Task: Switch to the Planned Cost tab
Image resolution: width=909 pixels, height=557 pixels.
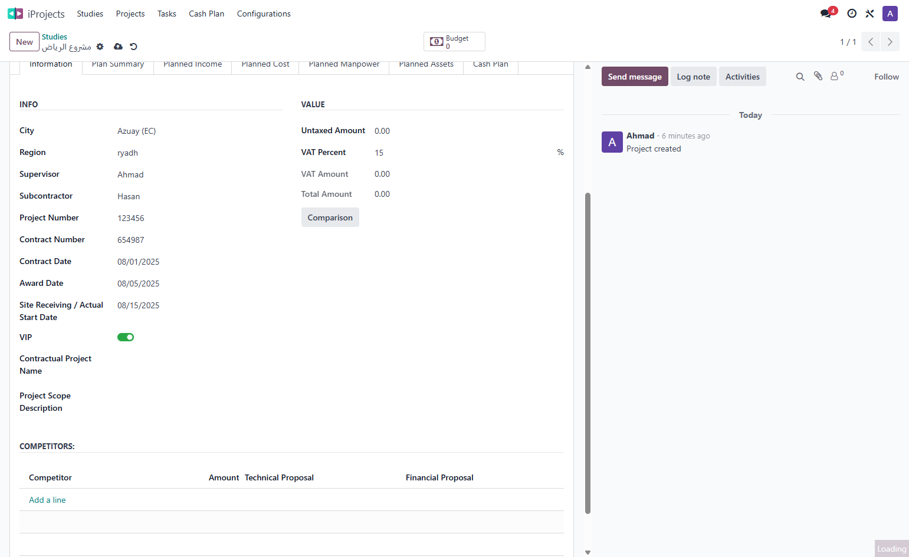Action: pyautogui.click(x=265, y=65)
